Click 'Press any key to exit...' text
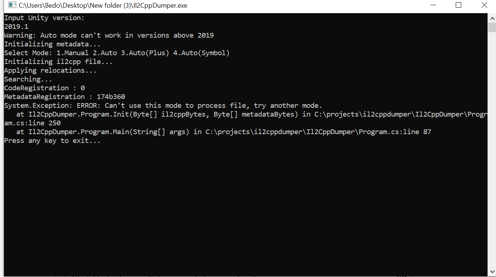This screenshot has height=277, width=496. (x=52, y=140)
